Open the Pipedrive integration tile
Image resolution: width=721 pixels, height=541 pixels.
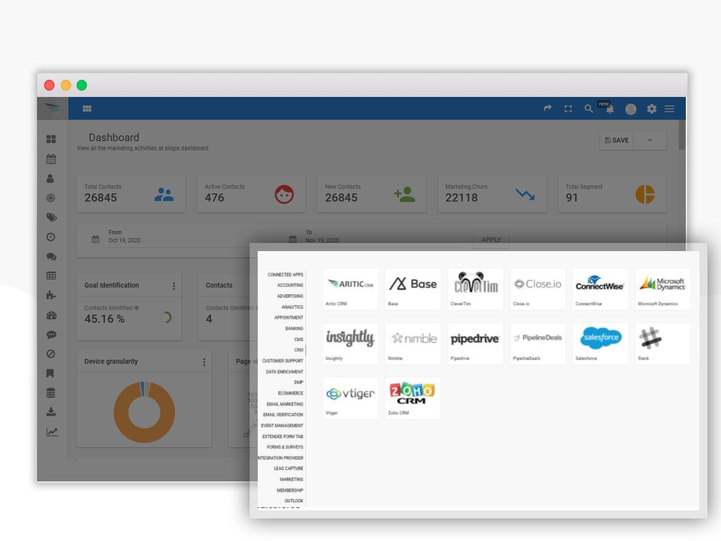(475, 344)
